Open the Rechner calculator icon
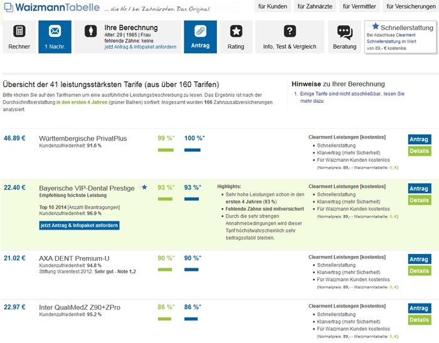The image size is (439, 343). (x=19, y=31)
